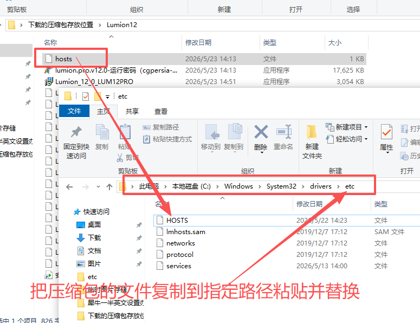Select the networks file
This screenshot has height=323, width=420.
(x=180, y=243)
